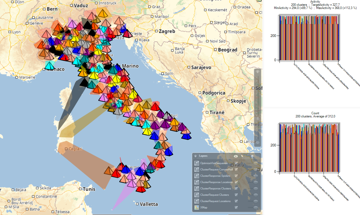Select the ClusterResponse Spiders layer name
The width and height of the screenshot is (360, 215).
[x=215, y=176]
